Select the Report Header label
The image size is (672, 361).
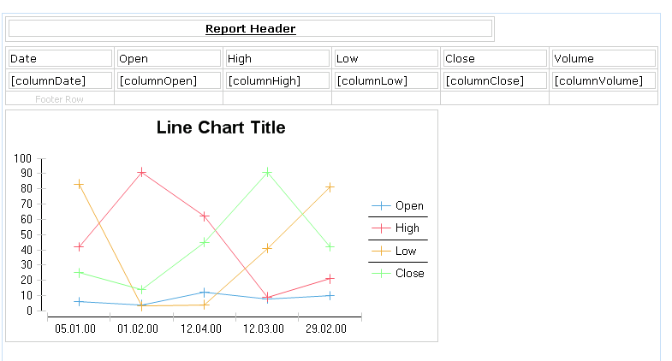tap(250, 29)
